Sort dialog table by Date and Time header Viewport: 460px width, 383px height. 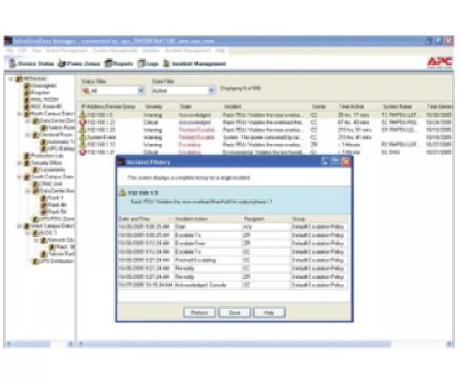click(146, 219)
